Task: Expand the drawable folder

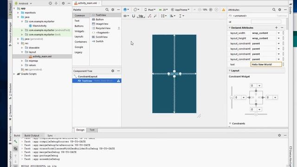Action: click(22, 48)
